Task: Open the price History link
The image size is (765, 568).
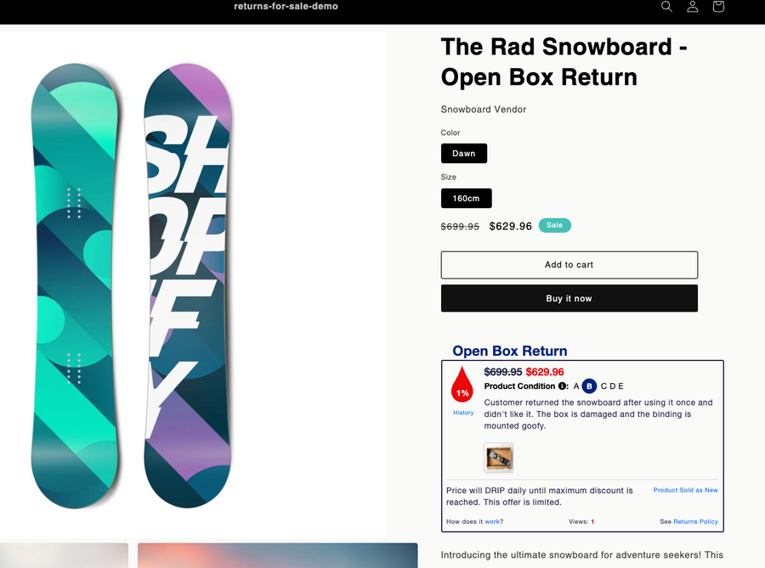Action: point(463,413)
